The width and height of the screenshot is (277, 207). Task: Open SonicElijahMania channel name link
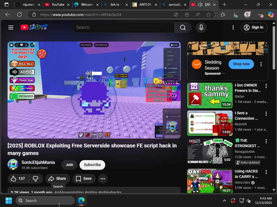38,162
